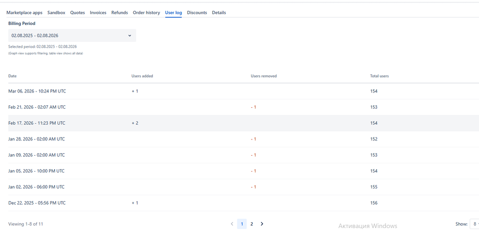Select the User log tab
Screen dimensions: 479x230
(x=174, y=12)
